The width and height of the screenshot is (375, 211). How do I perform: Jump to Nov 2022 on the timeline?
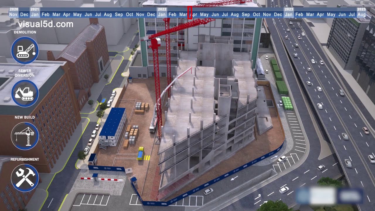(267, 15)
